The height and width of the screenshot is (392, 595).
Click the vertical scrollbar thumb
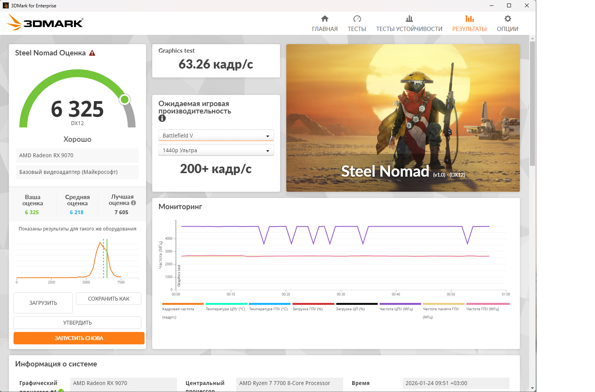tap(533, 103)
